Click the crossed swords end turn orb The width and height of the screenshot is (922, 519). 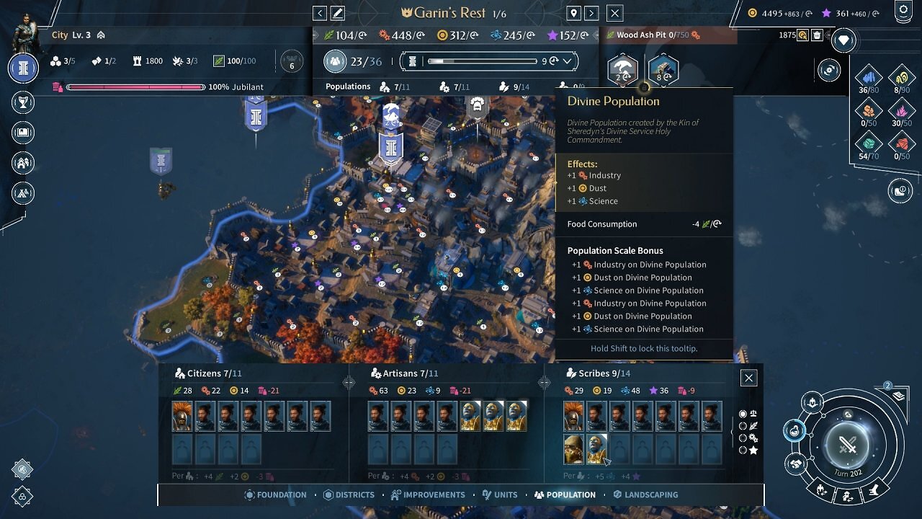[x=848, y=445]
